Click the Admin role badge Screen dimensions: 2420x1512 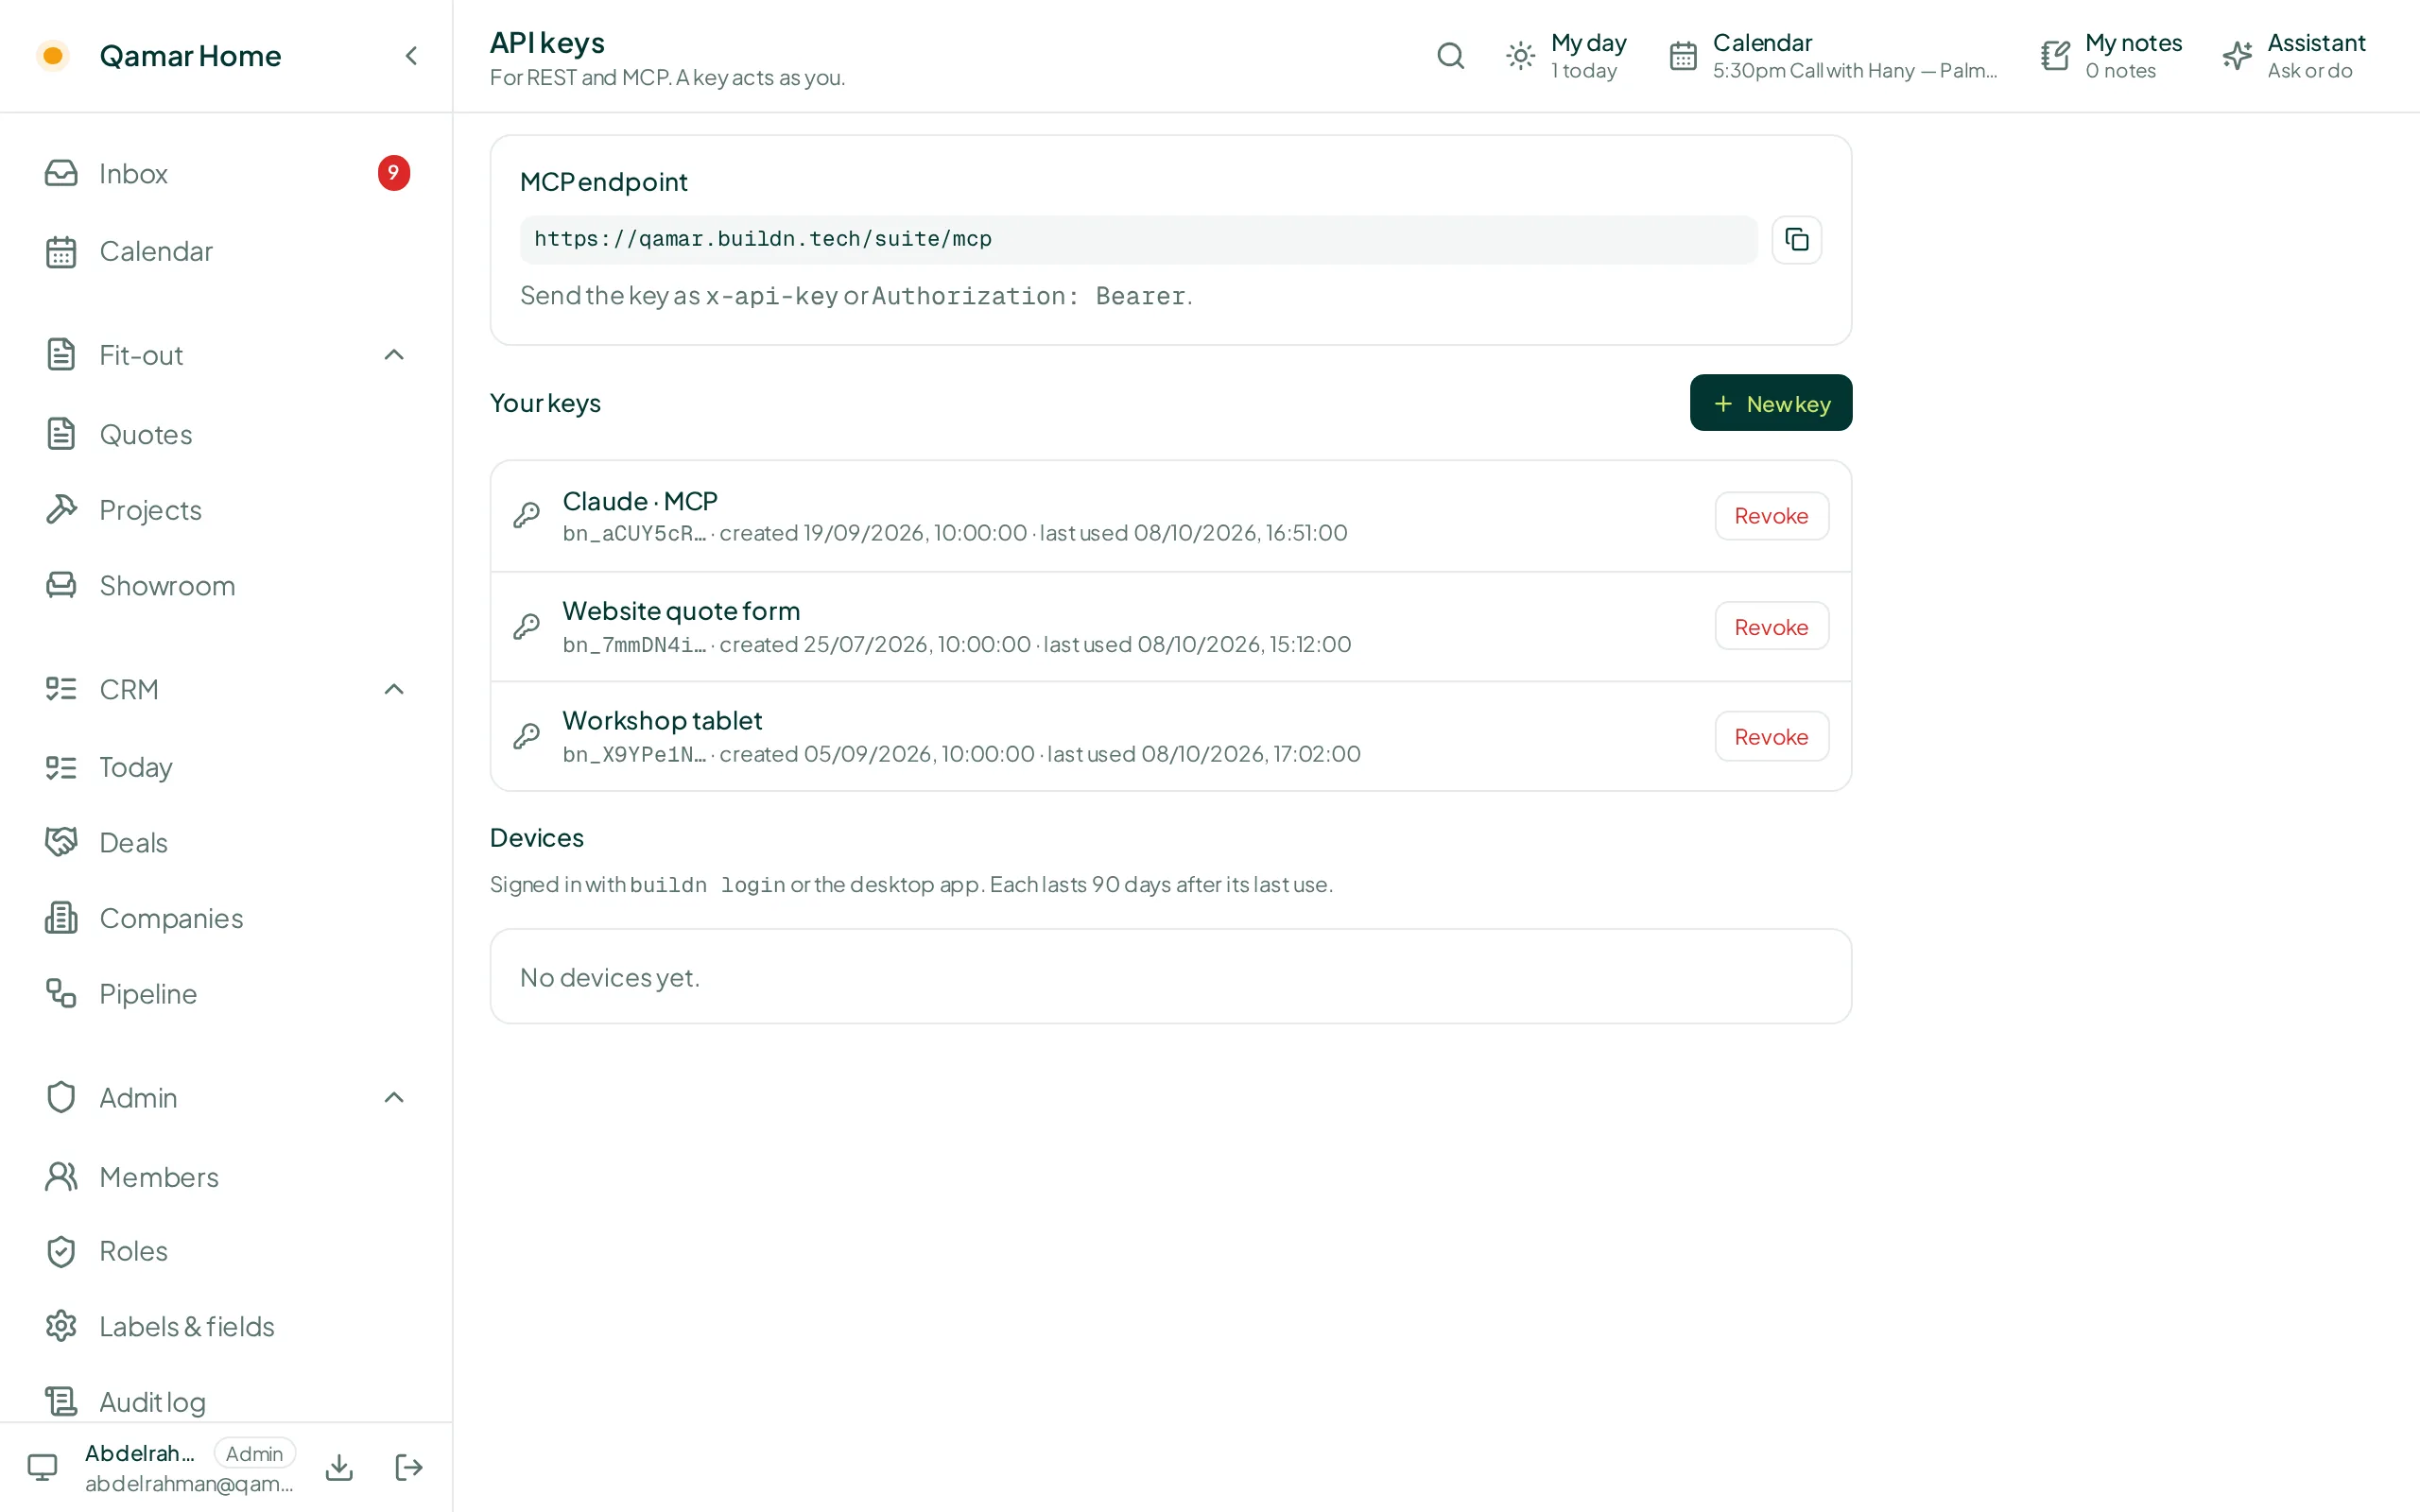click(255, 1454)
